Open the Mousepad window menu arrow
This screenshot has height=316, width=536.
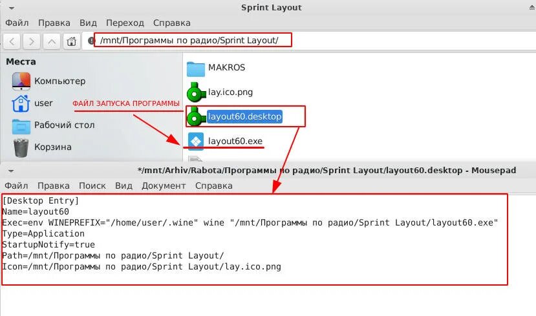(11, 171)
